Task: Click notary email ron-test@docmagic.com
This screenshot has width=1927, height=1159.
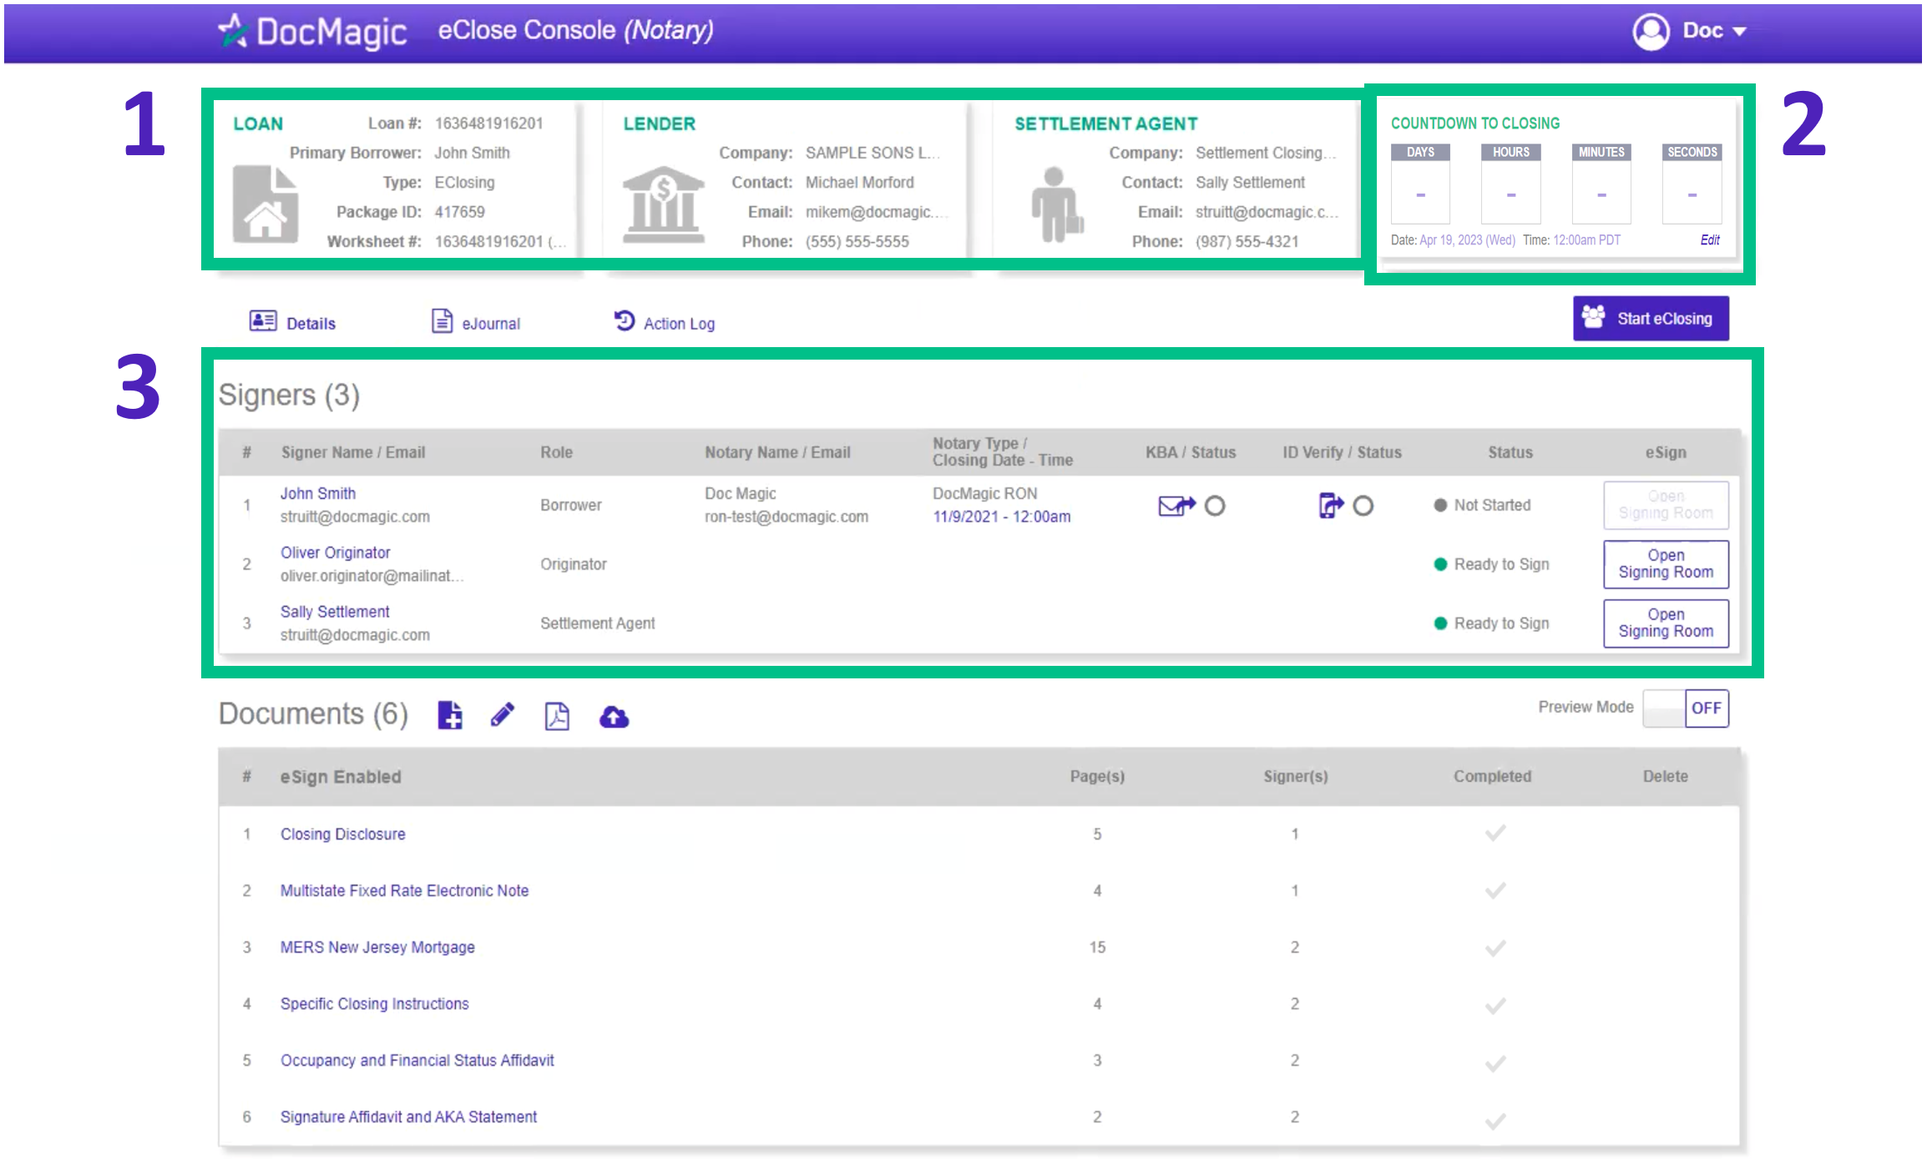Action: point(786,517)
